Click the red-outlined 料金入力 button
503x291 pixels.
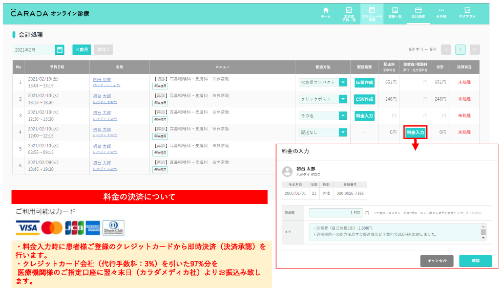point(415,132)
